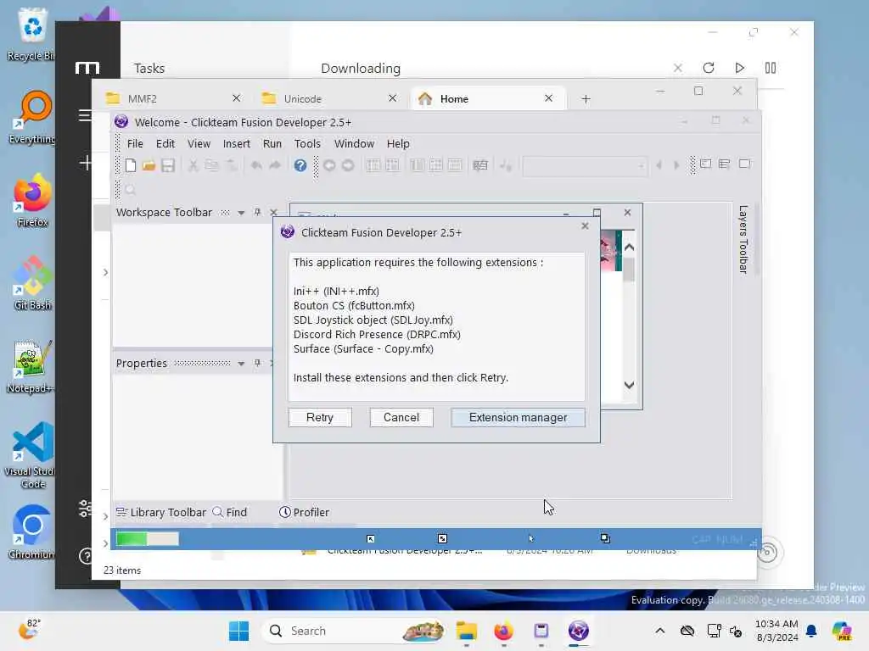Open the Extension manager button

[x=519, y=417]
